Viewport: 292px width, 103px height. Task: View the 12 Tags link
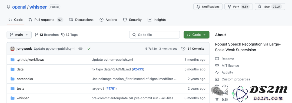click(69, 35)
